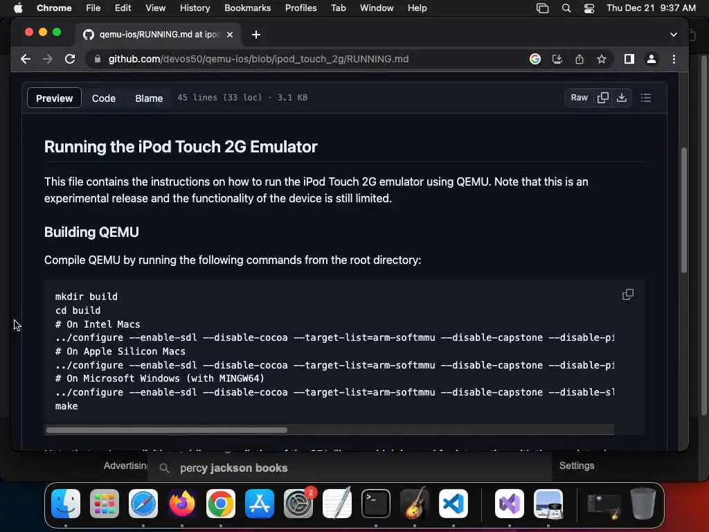Screen dimensions: 709x532
Task: Click the github.com address bar
Action: [x=259, y=59]
